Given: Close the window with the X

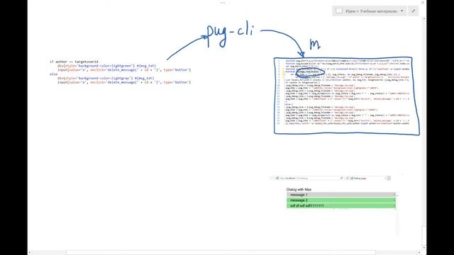Looking at the screenshot, I should [x=423, y=2].
